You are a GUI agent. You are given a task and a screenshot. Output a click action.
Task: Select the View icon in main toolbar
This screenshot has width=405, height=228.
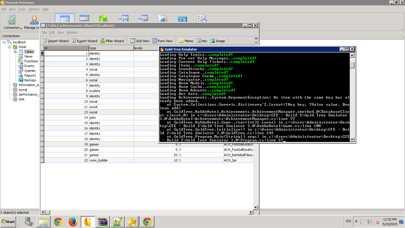pyautogui.click(x=84, y=18)
